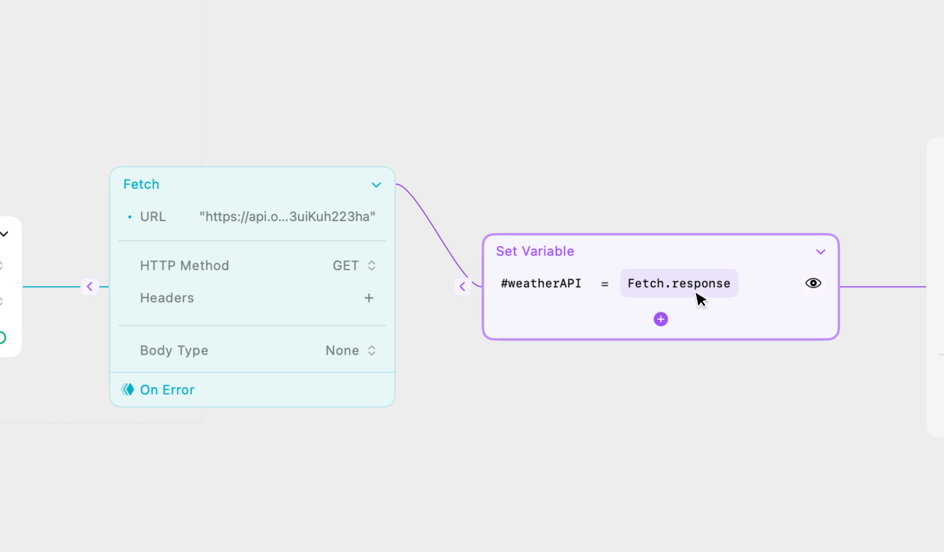This screenshot has width=944, height=552.
Task: Add a header with the plus icon
Action: [369, 298]
